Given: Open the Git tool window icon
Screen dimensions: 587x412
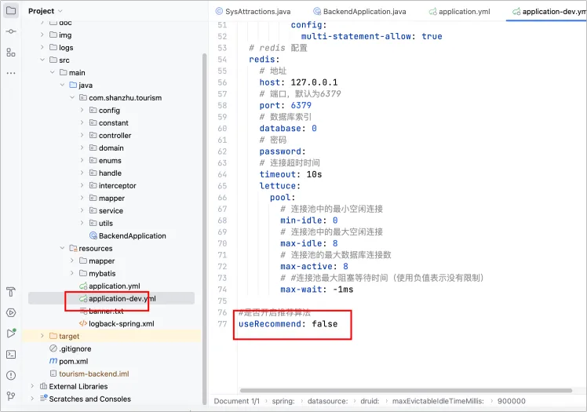Looking at the screenshot, I should click(x=10, y=395).
